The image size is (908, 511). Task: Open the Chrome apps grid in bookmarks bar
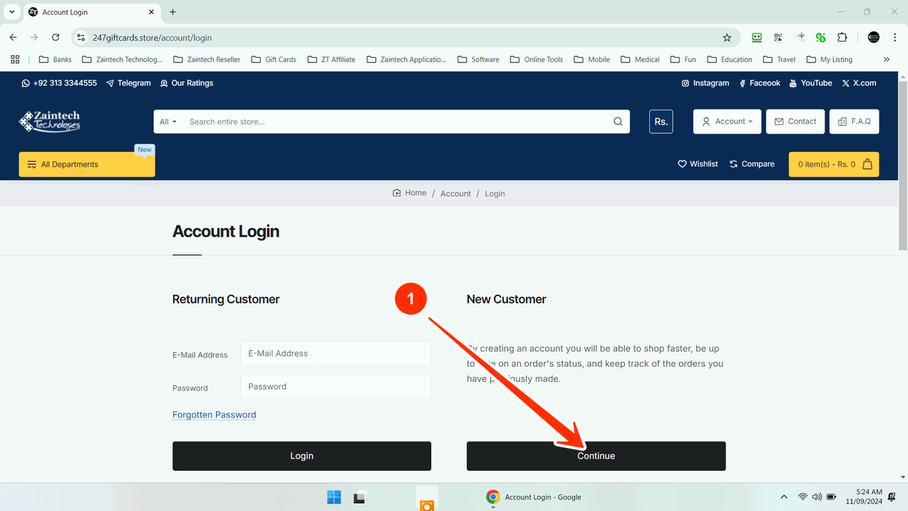click(x=15, y=60)
